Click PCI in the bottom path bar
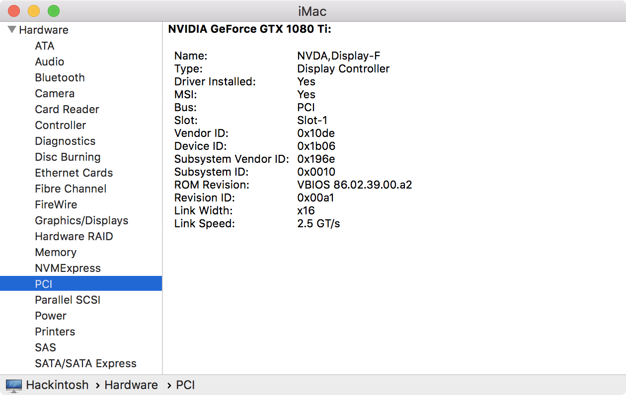Viewport: 626px width, 395px height. click(x=186, y=385)
